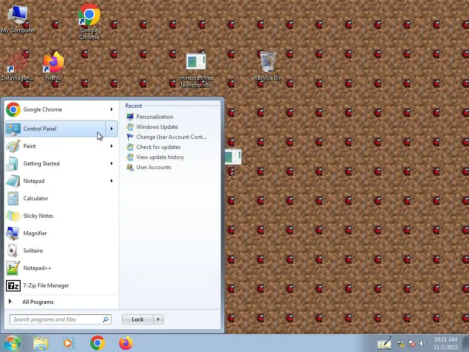Viewport: 469px width, 352px height.
Task: Open Sticky Notes from Start menu
Action: click(x=61, y=216)
